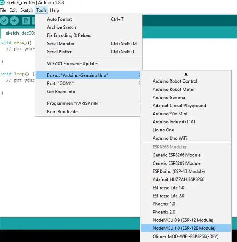Select Adafruit Circuit Playground board
237x242 pixels.
click(x=186, y=106)
